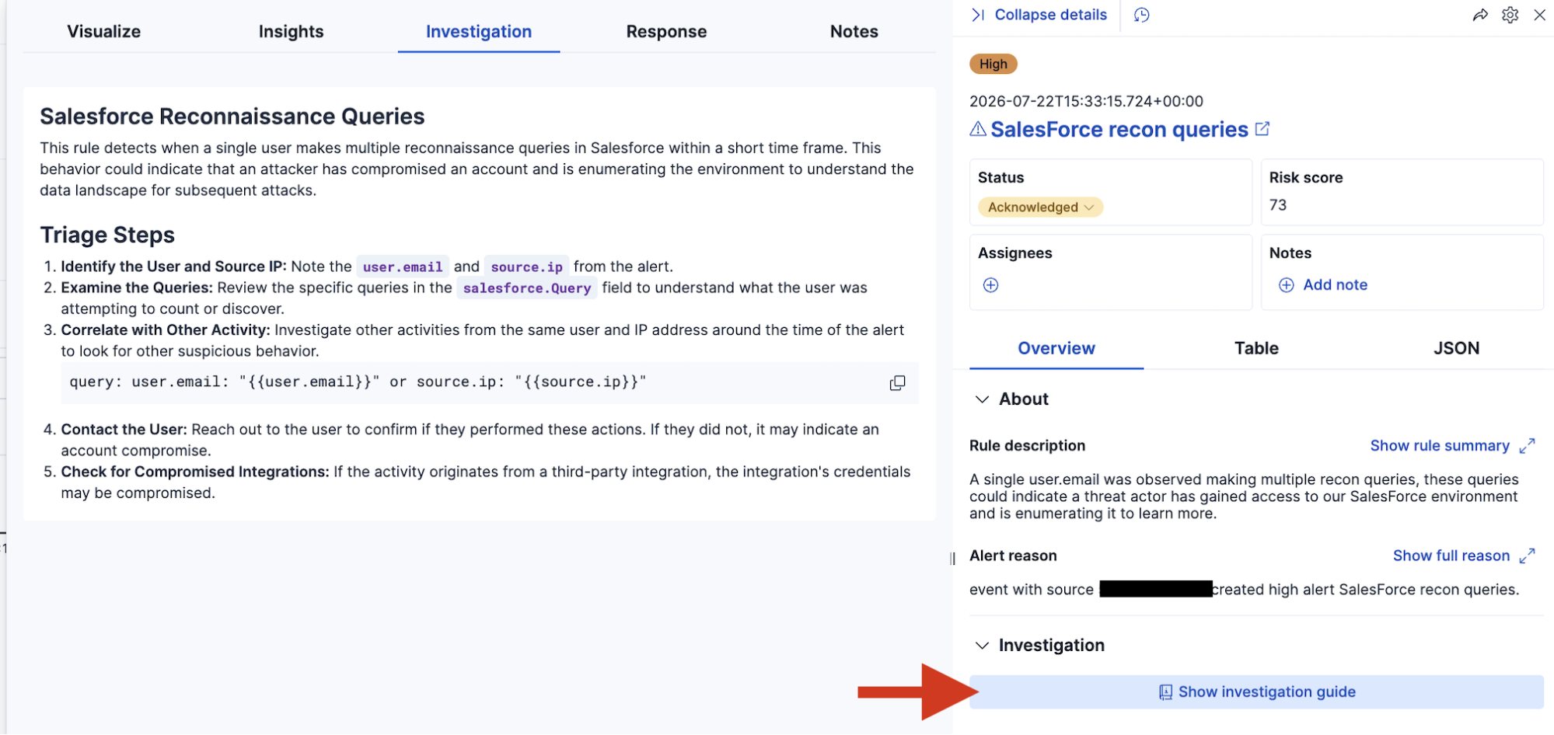The image size is (1554, 735).
Task: Open the Acknowledged status dropdown
Action: pyautogui.click(x=1040, y=207)
